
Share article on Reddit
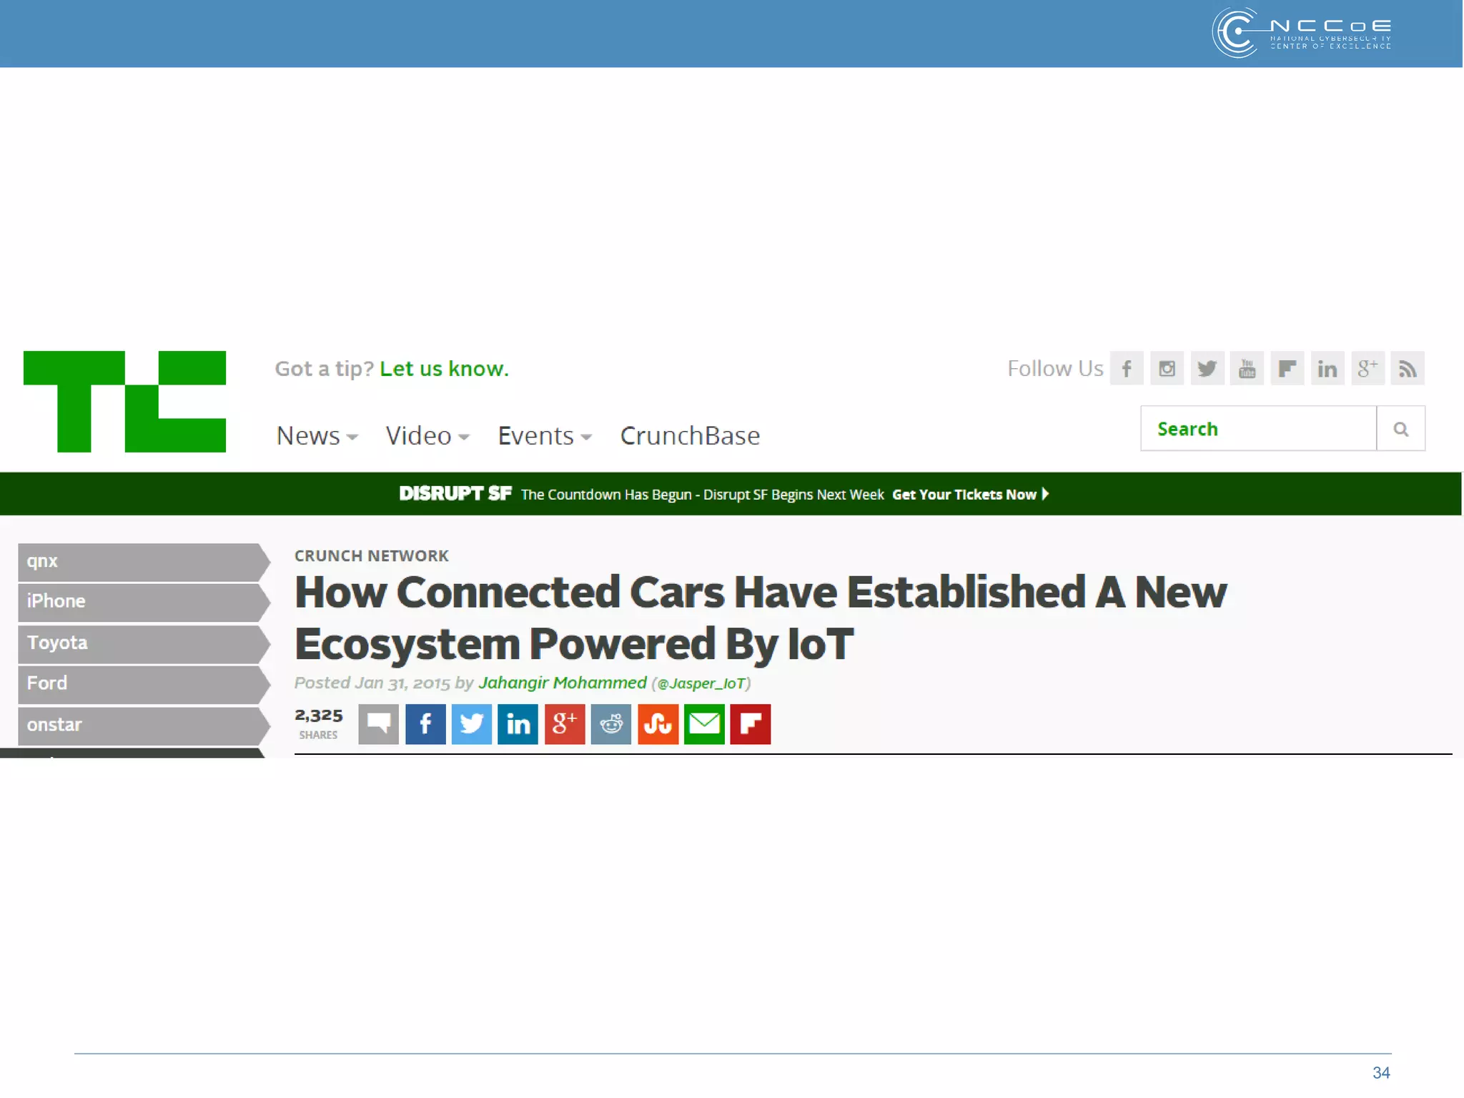tap(611, 724)
